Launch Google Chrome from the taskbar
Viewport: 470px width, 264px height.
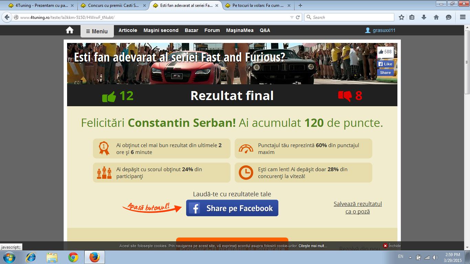tap(73, 257)
